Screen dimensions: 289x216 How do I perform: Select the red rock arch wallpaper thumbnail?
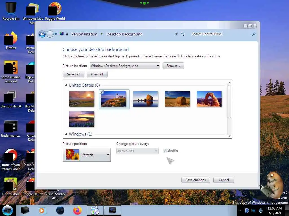[x=209, y=99]
